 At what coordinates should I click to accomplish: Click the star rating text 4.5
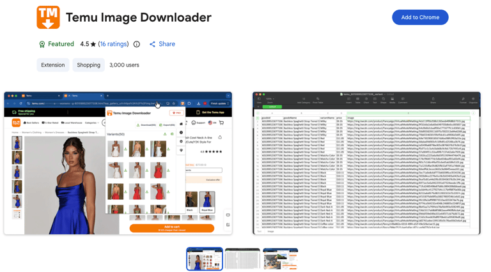coord(84,44)
